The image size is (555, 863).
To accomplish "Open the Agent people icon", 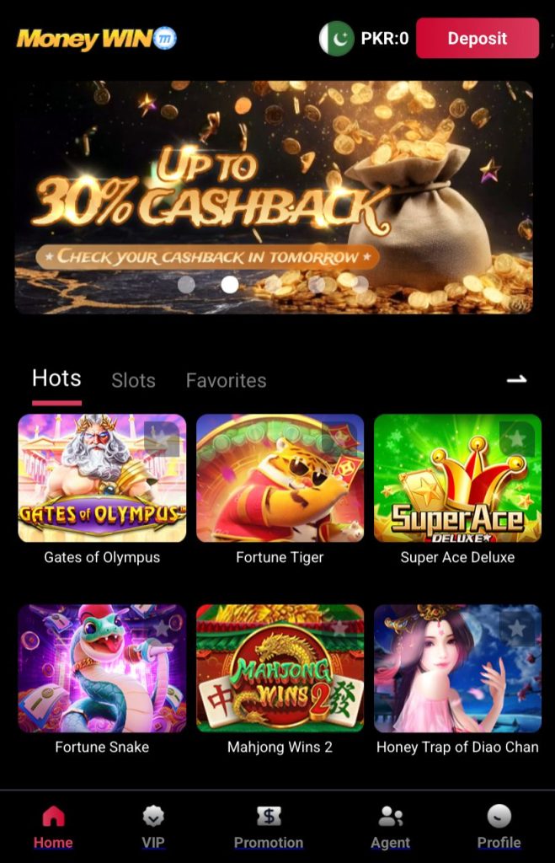I will (x=391, y=816).
